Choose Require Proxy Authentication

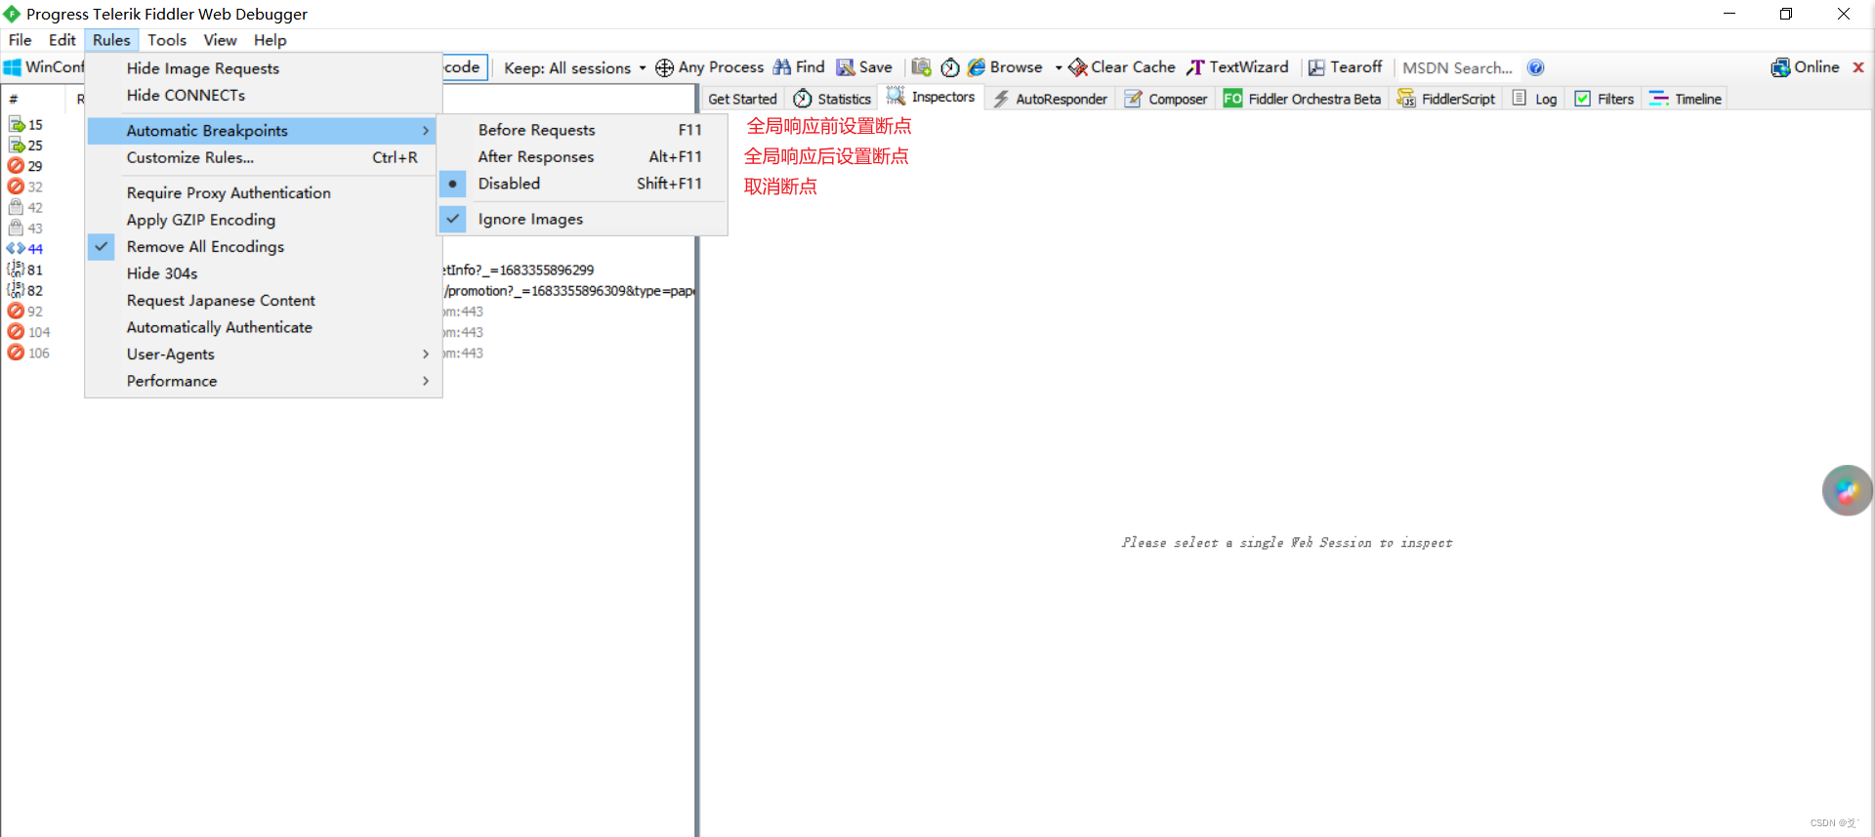tap(264, 193)
